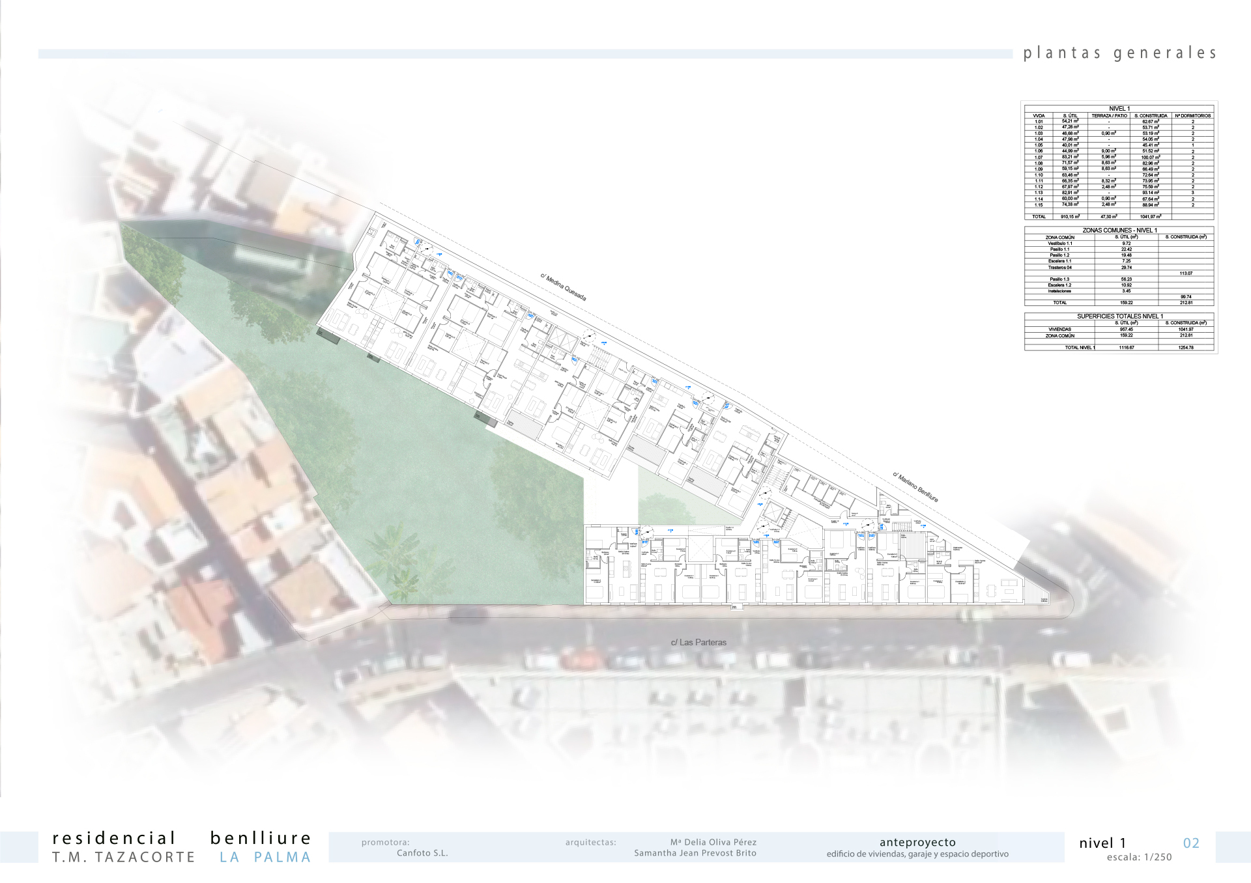
Task: Click the '1116.67' total useful area
Action: click(x=1127, y=348)
